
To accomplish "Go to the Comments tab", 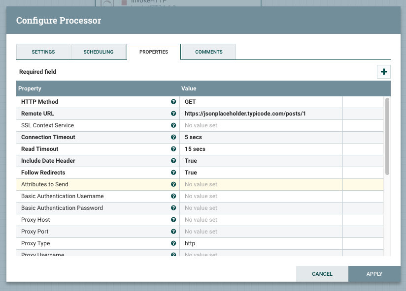I will 209,52.
